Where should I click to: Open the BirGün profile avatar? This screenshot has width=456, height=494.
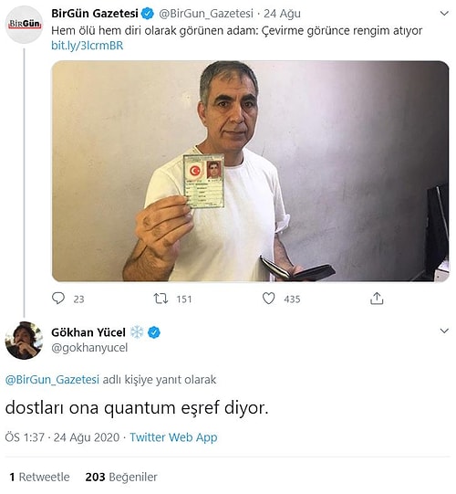25,25
